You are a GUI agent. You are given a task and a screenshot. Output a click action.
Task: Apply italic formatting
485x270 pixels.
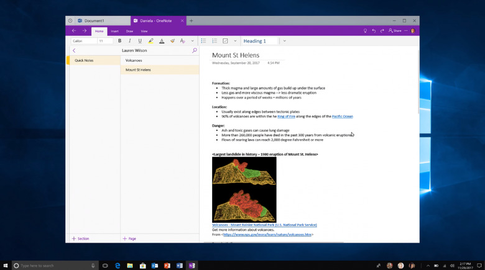click(130, 41)
